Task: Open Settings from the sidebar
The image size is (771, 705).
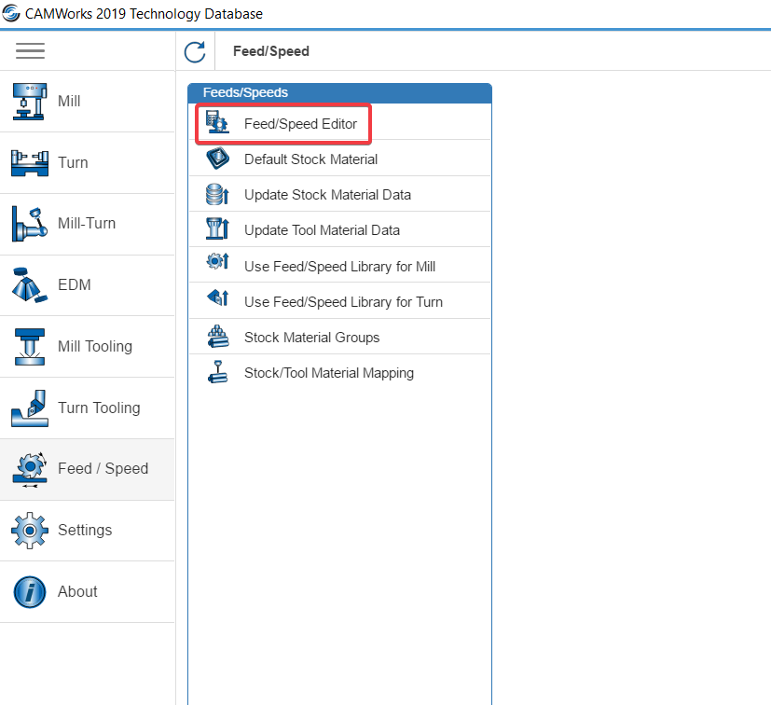Action: coord(88,531)
